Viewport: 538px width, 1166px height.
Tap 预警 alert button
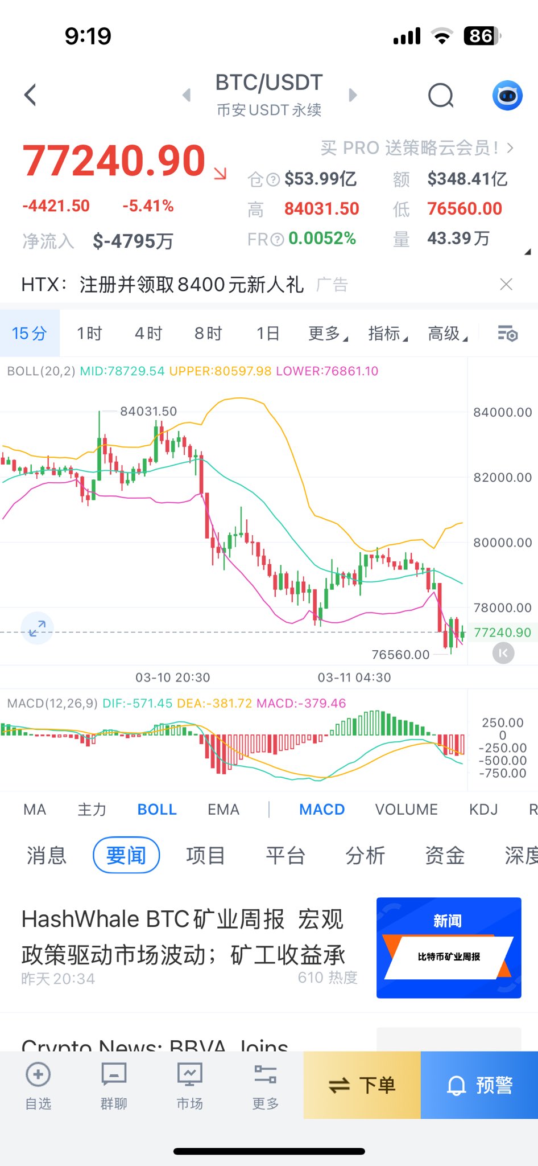(x=479, y=1085)
